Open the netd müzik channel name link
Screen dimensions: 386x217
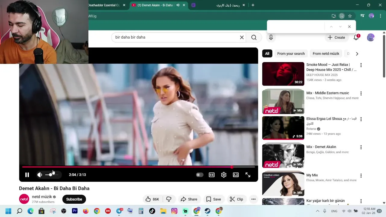42,197
